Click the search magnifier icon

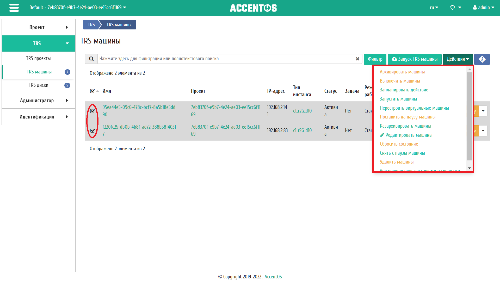click(91, 59)
